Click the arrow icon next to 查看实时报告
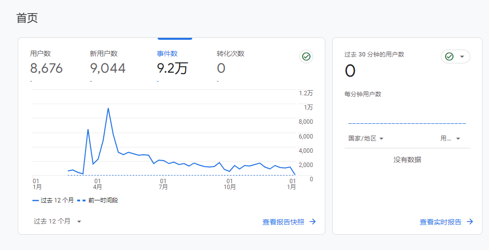This screenshot has height=250, width=489. 470,222
